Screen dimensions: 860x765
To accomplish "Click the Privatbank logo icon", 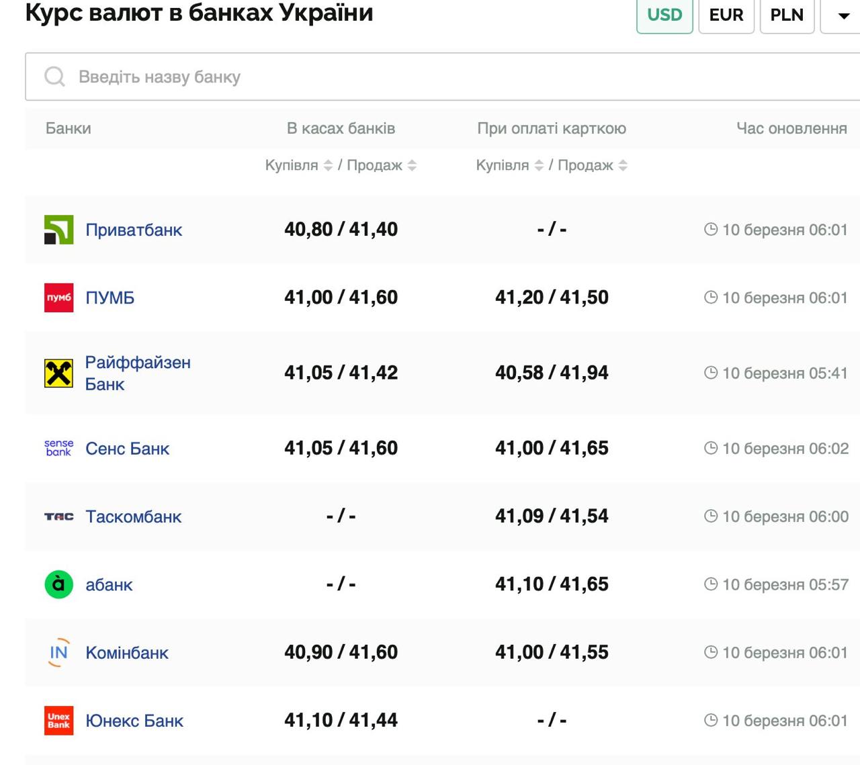I will point(58,230).
